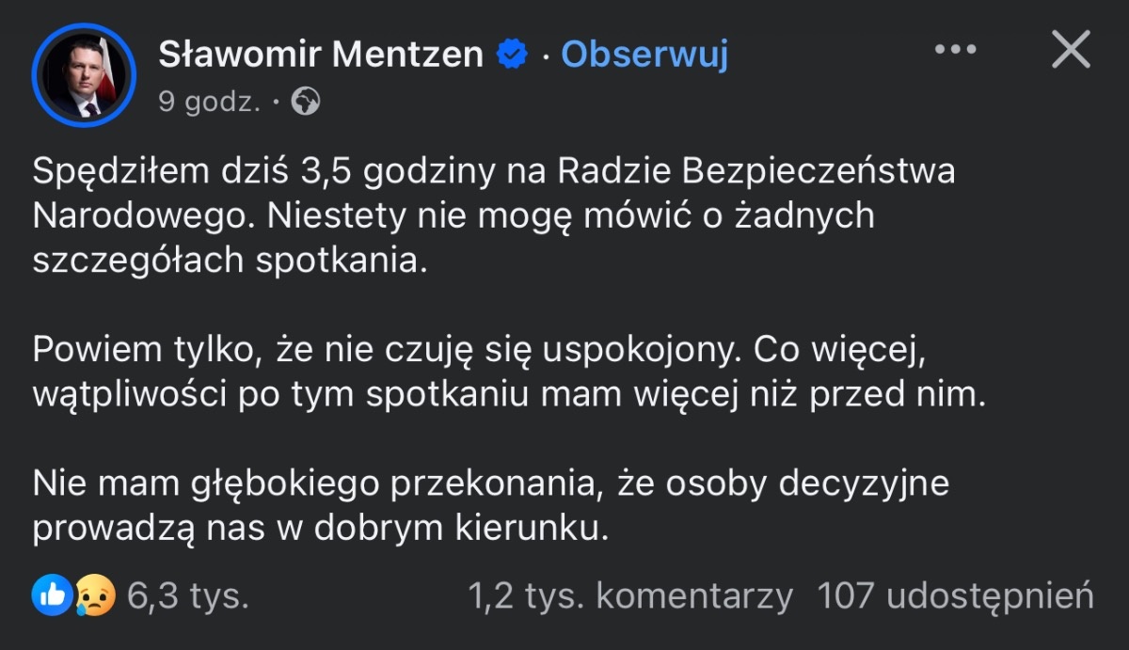Click the sad face reaction icon
This screenshot has width=1129, height=650.
[x=95, y=595]
